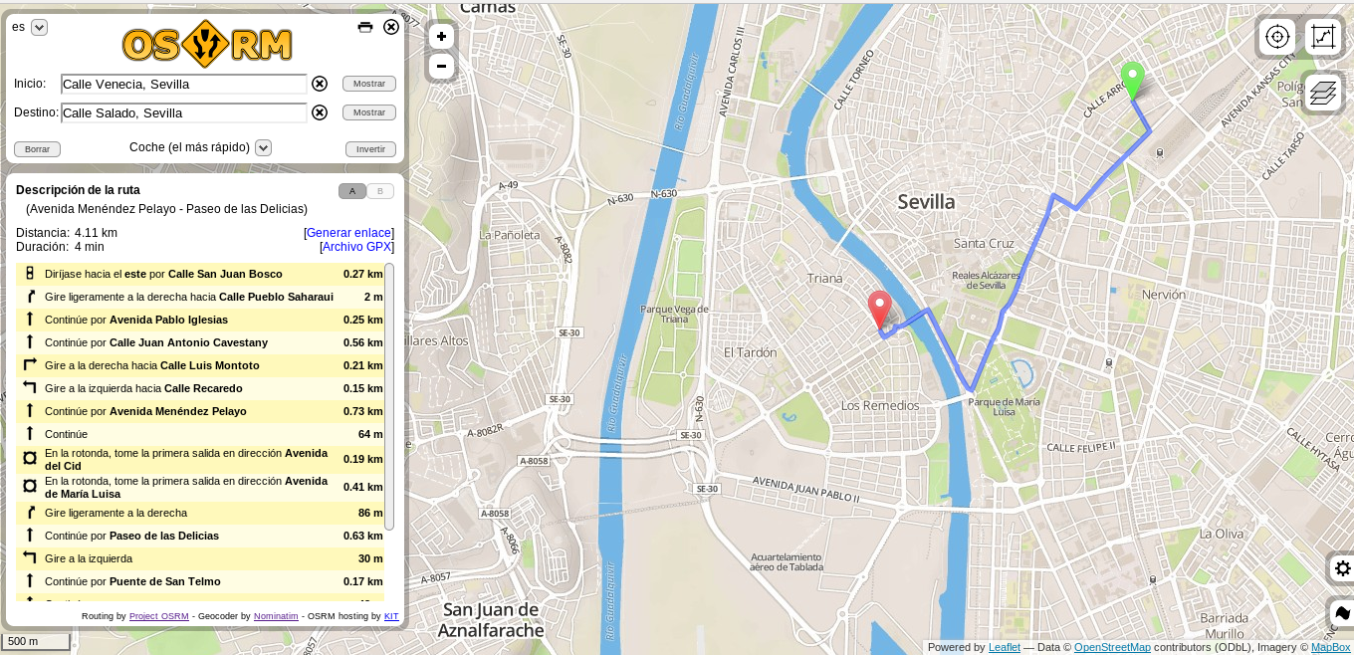The width and height of the screenshot is (1354, 655).
Task: Select the Paseo de las Delicias instruction
Action: point(199,536)
